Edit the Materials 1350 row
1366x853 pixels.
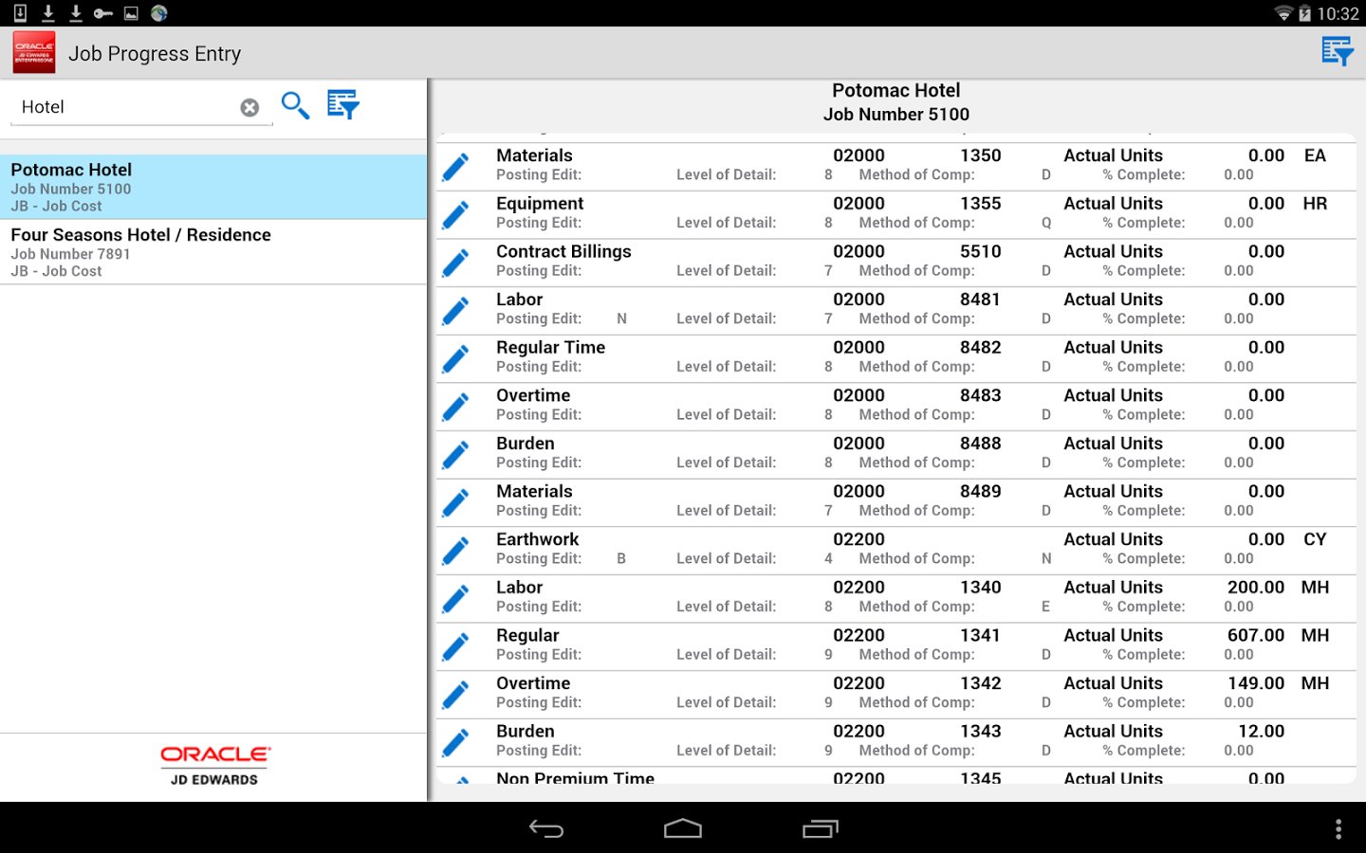(x=455, y=167)
